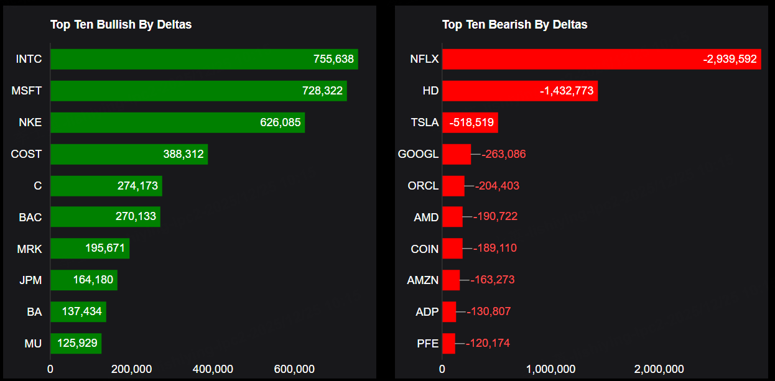Click the JPM green bar
This screenshot has height=381, width=775.
(x=83, y=280)
